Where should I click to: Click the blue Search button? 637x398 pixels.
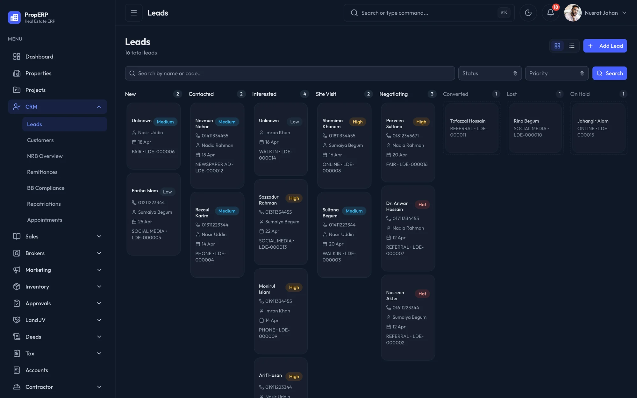pyautogui.click(x=610, y=73)
